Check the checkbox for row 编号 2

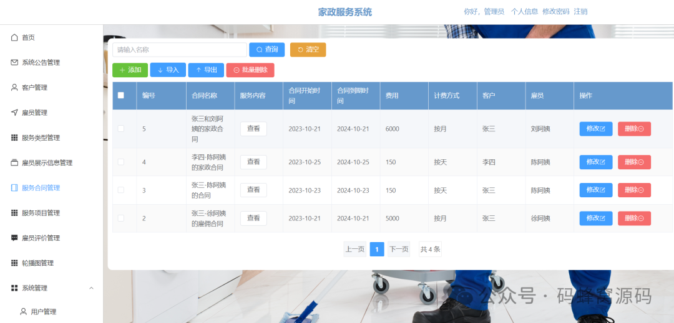pos(121,218)
